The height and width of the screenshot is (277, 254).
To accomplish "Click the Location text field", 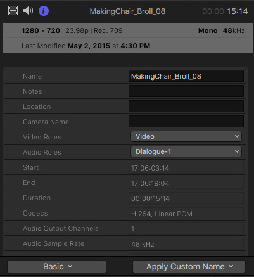I will (x=186, y=106).
